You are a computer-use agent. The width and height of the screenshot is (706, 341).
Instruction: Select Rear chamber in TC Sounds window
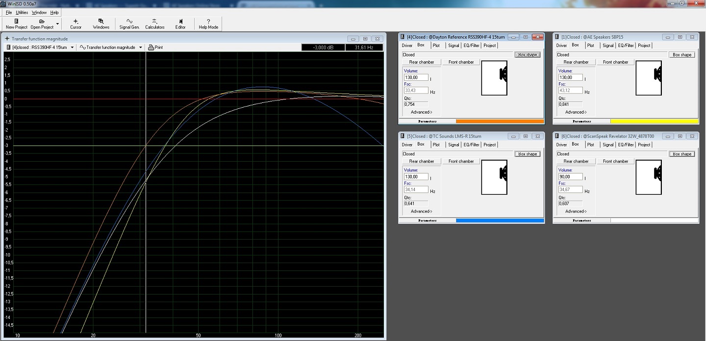click(x=422, y=161)
